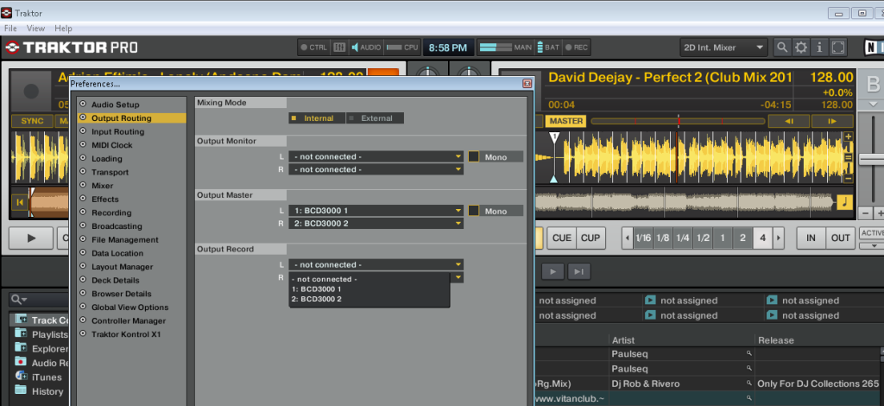This screenshot has height=406, width=884.
Task: Click the Track Collection browser icon
Action: 22,320
